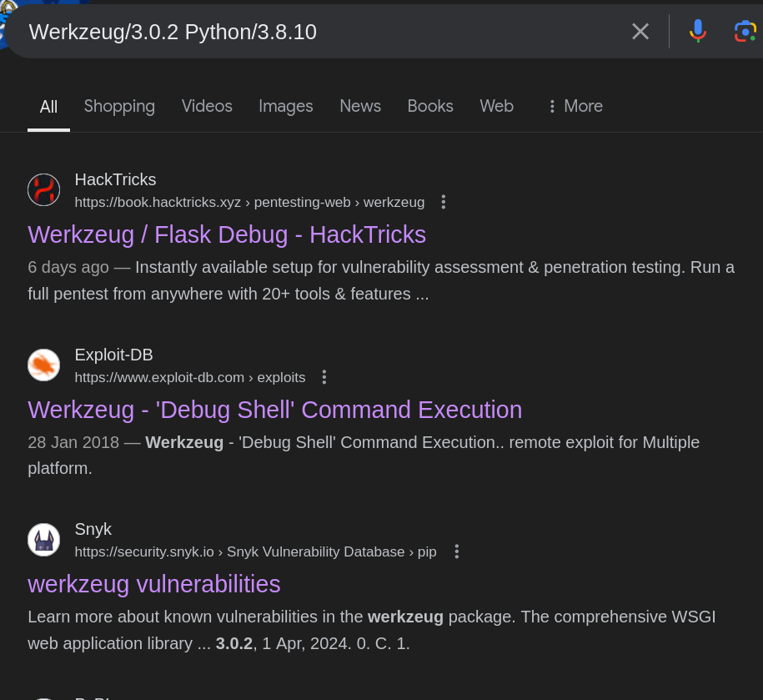Open 'Debug Shell' Command Execution result

tap(274, 410)
